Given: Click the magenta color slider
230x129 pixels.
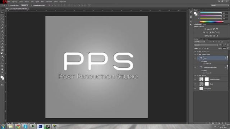Looking at the screenshot, I should click(211, 15).
